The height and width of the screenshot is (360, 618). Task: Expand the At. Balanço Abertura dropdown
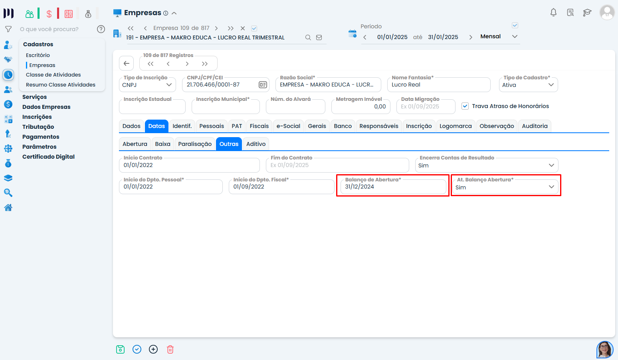click(x=505, y=187)
